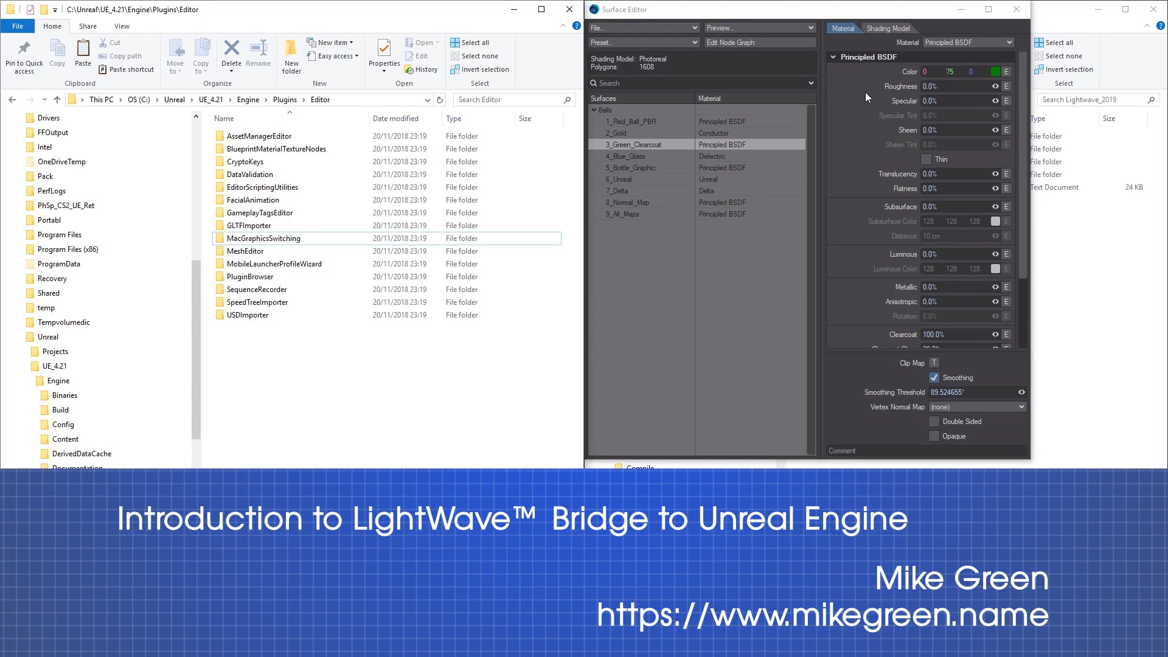Image resolution: width=1168 pixels, height=657 pixels.
Task: Select the Binaries folder in tree
Action: tap(64, 395)
